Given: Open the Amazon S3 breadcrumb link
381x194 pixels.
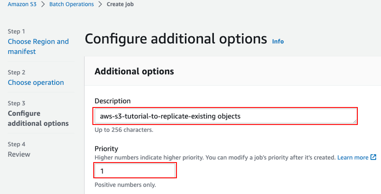Looking at the screenshot, I should tap(22, 4).
